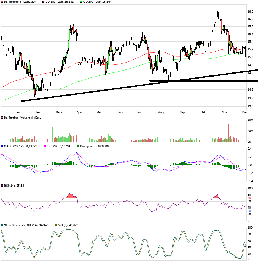
Task: Click the 15,4 price axis value
Action: (251, 41)
